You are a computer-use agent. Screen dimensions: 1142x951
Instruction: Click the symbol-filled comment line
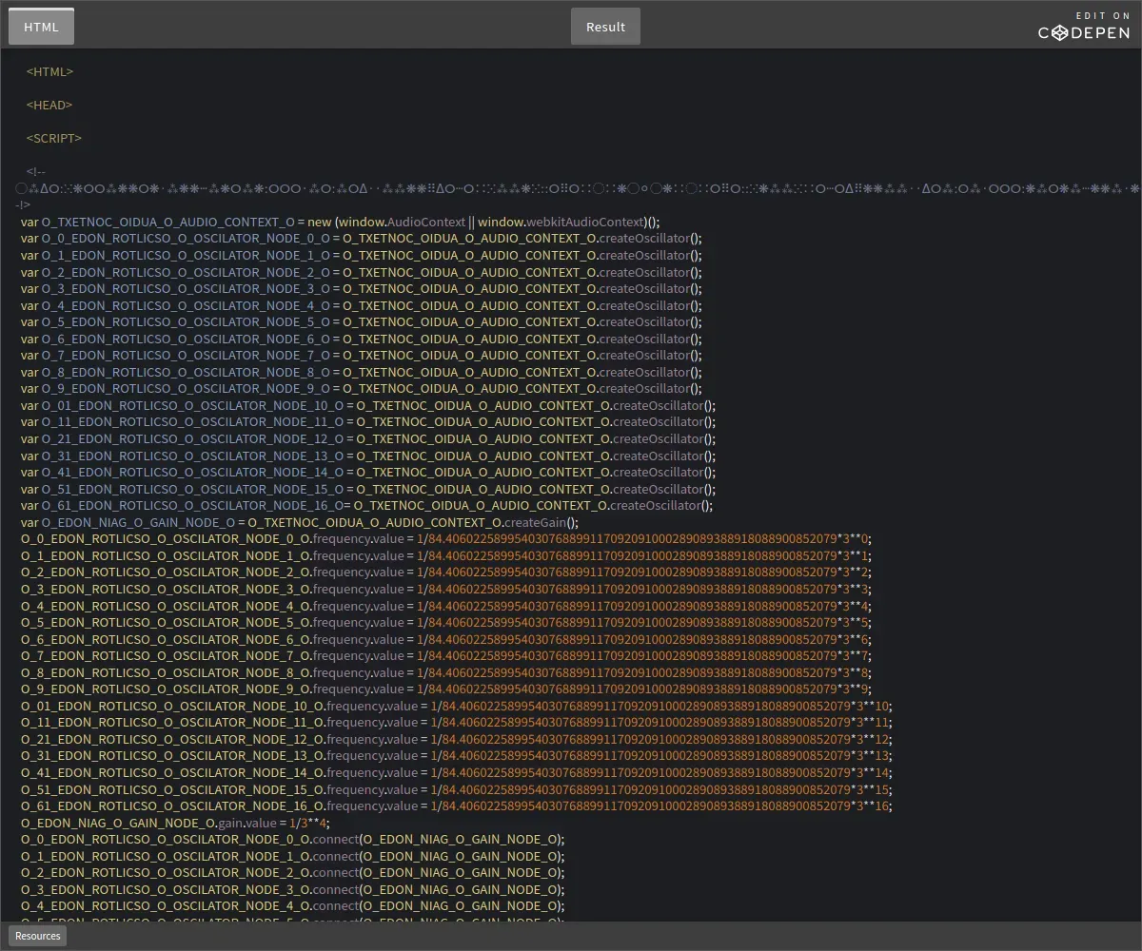click(579, 188)
